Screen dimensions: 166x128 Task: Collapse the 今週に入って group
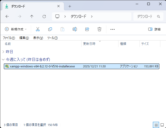[x=3, y=59]
